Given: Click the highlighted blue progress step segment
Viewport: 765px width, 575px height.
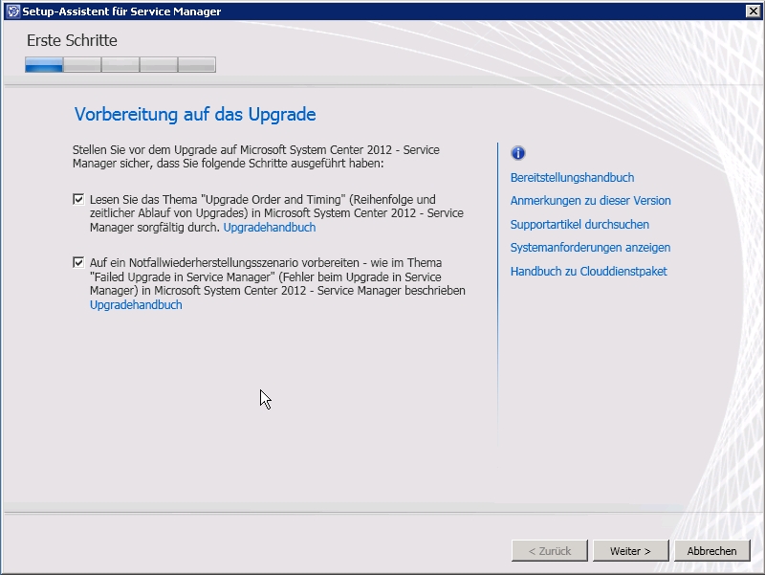Looking at the screenshot, I should click(x=44, y=65).
